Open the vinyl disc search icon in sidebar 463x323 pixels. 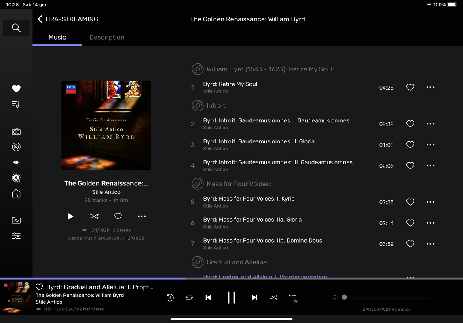[16, 178]
